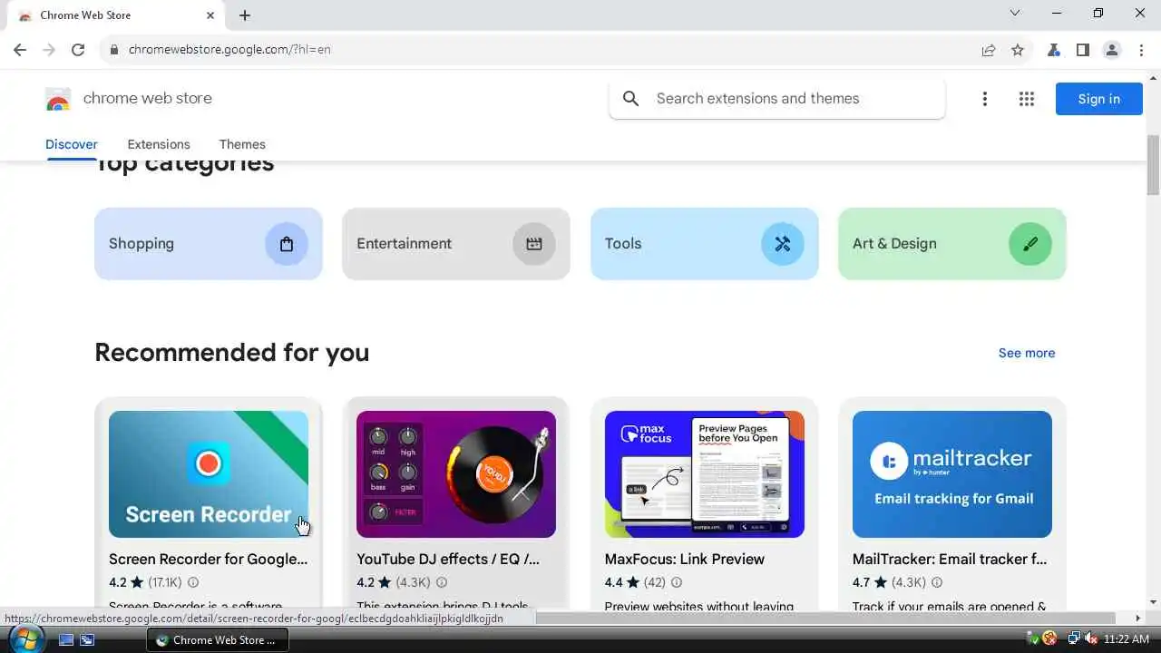Click the Chrome Web Store logo
Screen dimensions: 1161x653
pyautogui.click(x=58, y=99)
